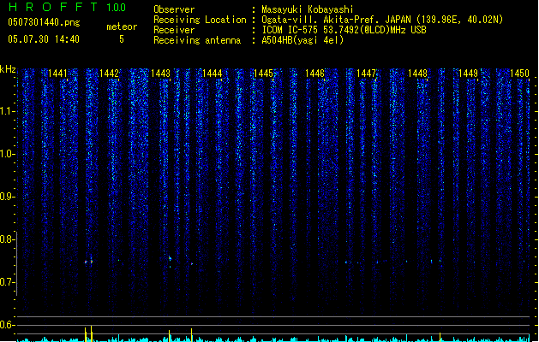The width and height of the screenshot is (539, 342).
Task: Click the Receiving antenna label
Action: coord(197,40)
